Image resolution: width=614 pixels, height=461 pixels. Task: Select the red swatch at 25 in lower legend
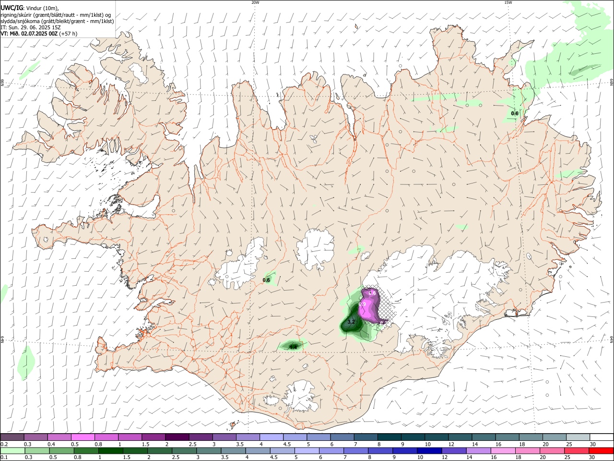[576, 451]
